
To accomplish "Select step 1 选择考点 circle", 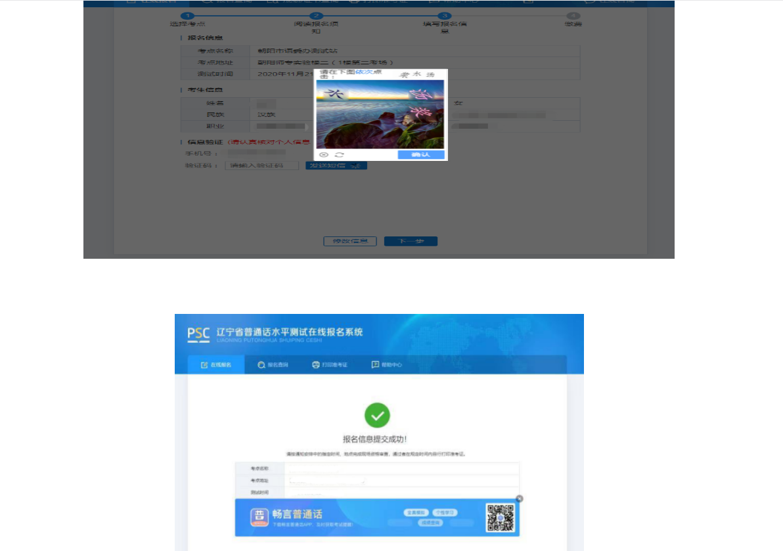I will (x=187, y=16).
